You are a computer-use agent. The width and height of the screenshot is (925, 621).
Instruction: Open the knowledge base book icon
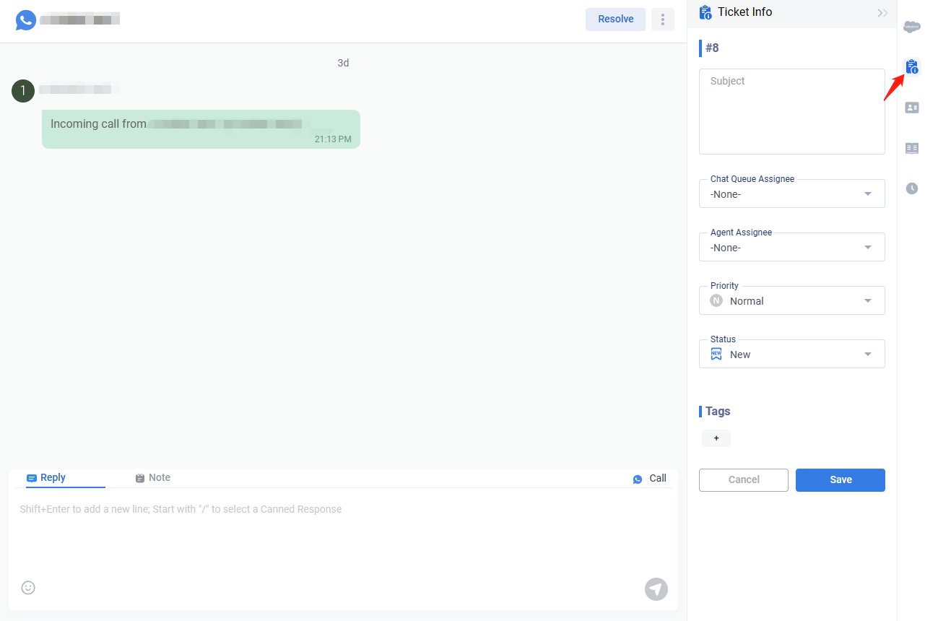pyautogui.click(x=912, y=148)
